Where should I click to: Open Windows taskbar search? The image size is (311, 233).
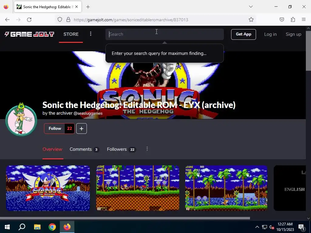[22, 227]
